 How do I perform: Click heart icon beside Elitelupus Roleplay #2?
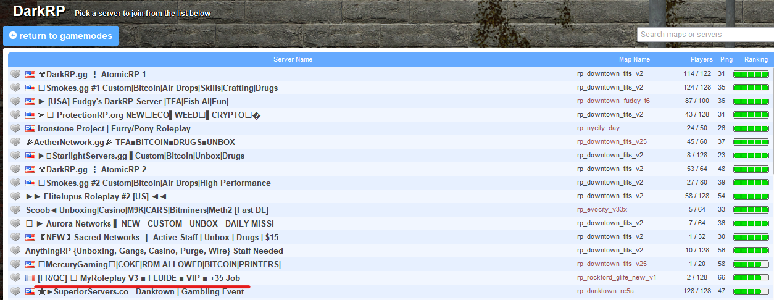coord(16,196)
